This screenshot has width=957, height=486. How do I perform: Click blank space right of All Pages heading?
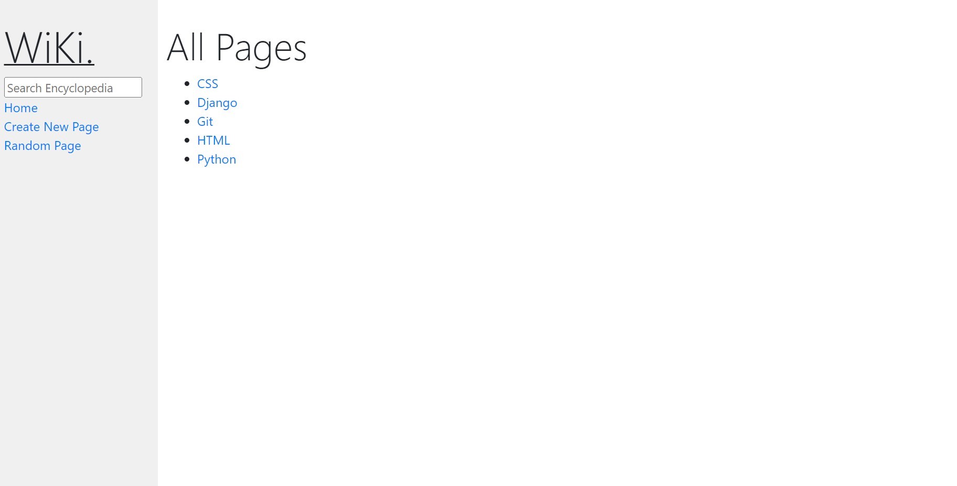click(629, 48)
